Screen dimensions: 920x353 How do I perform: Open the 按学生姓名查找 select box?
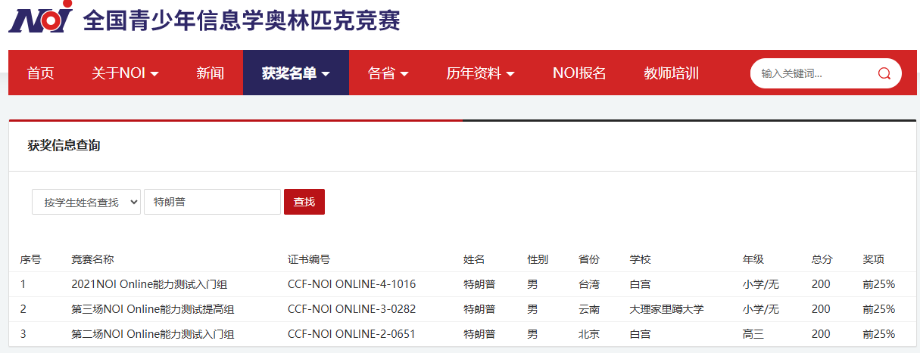pyautogui.click(x=86, y=202)
